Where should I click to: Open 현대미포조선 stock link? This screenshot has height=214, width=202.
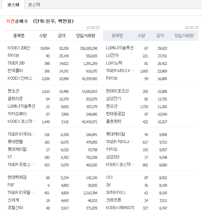click(117, 91)
